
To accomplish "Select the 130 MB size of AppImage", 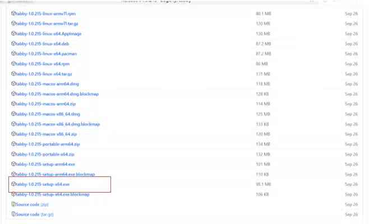I will 263,34.
